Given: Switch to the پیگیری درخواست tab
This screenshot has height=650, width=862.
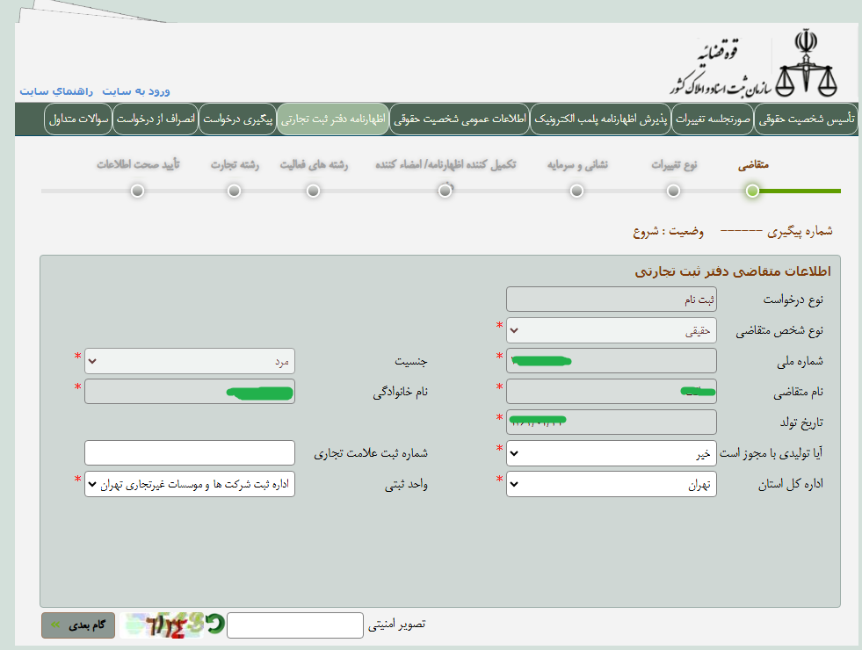Looking at the screenshot, I should pyautogui.click(x=237, y=119).
